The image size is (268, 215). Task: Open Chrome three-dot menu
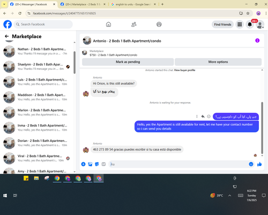coord(266,13)
